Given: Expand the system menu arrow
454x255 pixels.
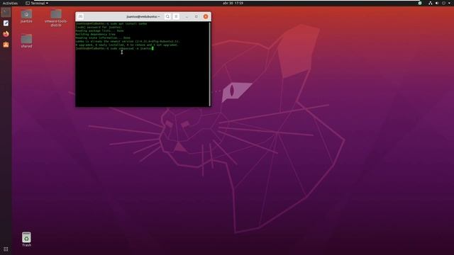Looking at the screenshot, I should 449,3.
